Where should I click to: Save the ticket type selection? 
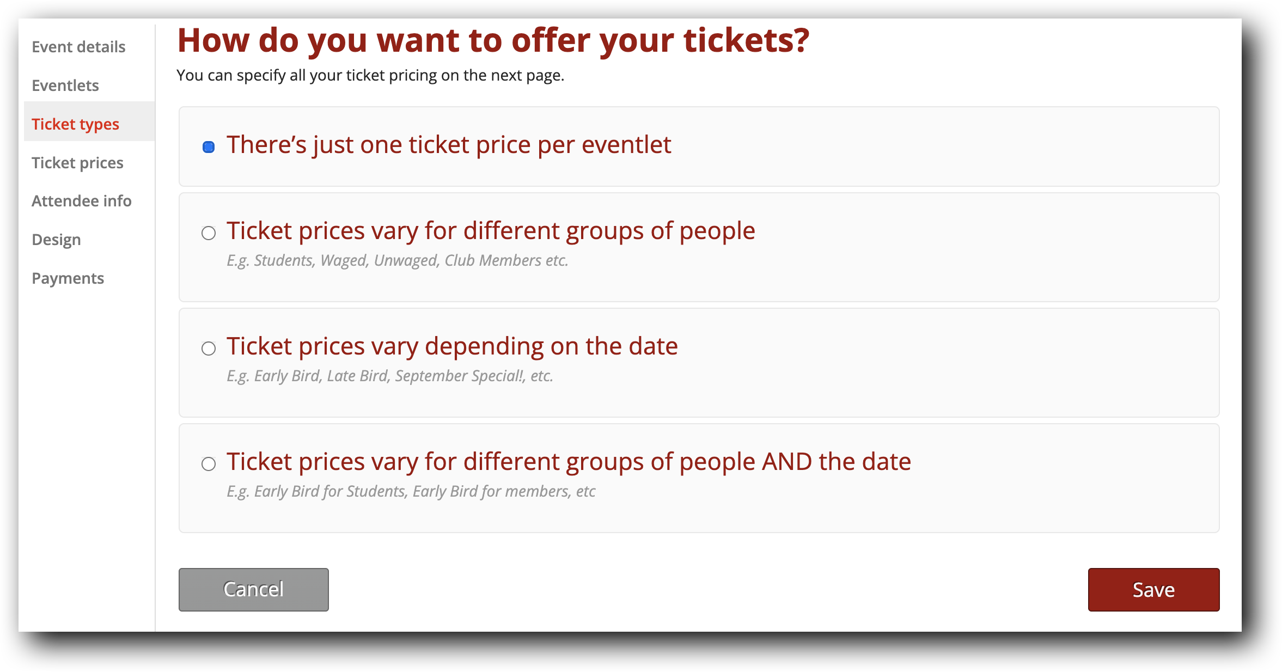tap(1153, 589)
